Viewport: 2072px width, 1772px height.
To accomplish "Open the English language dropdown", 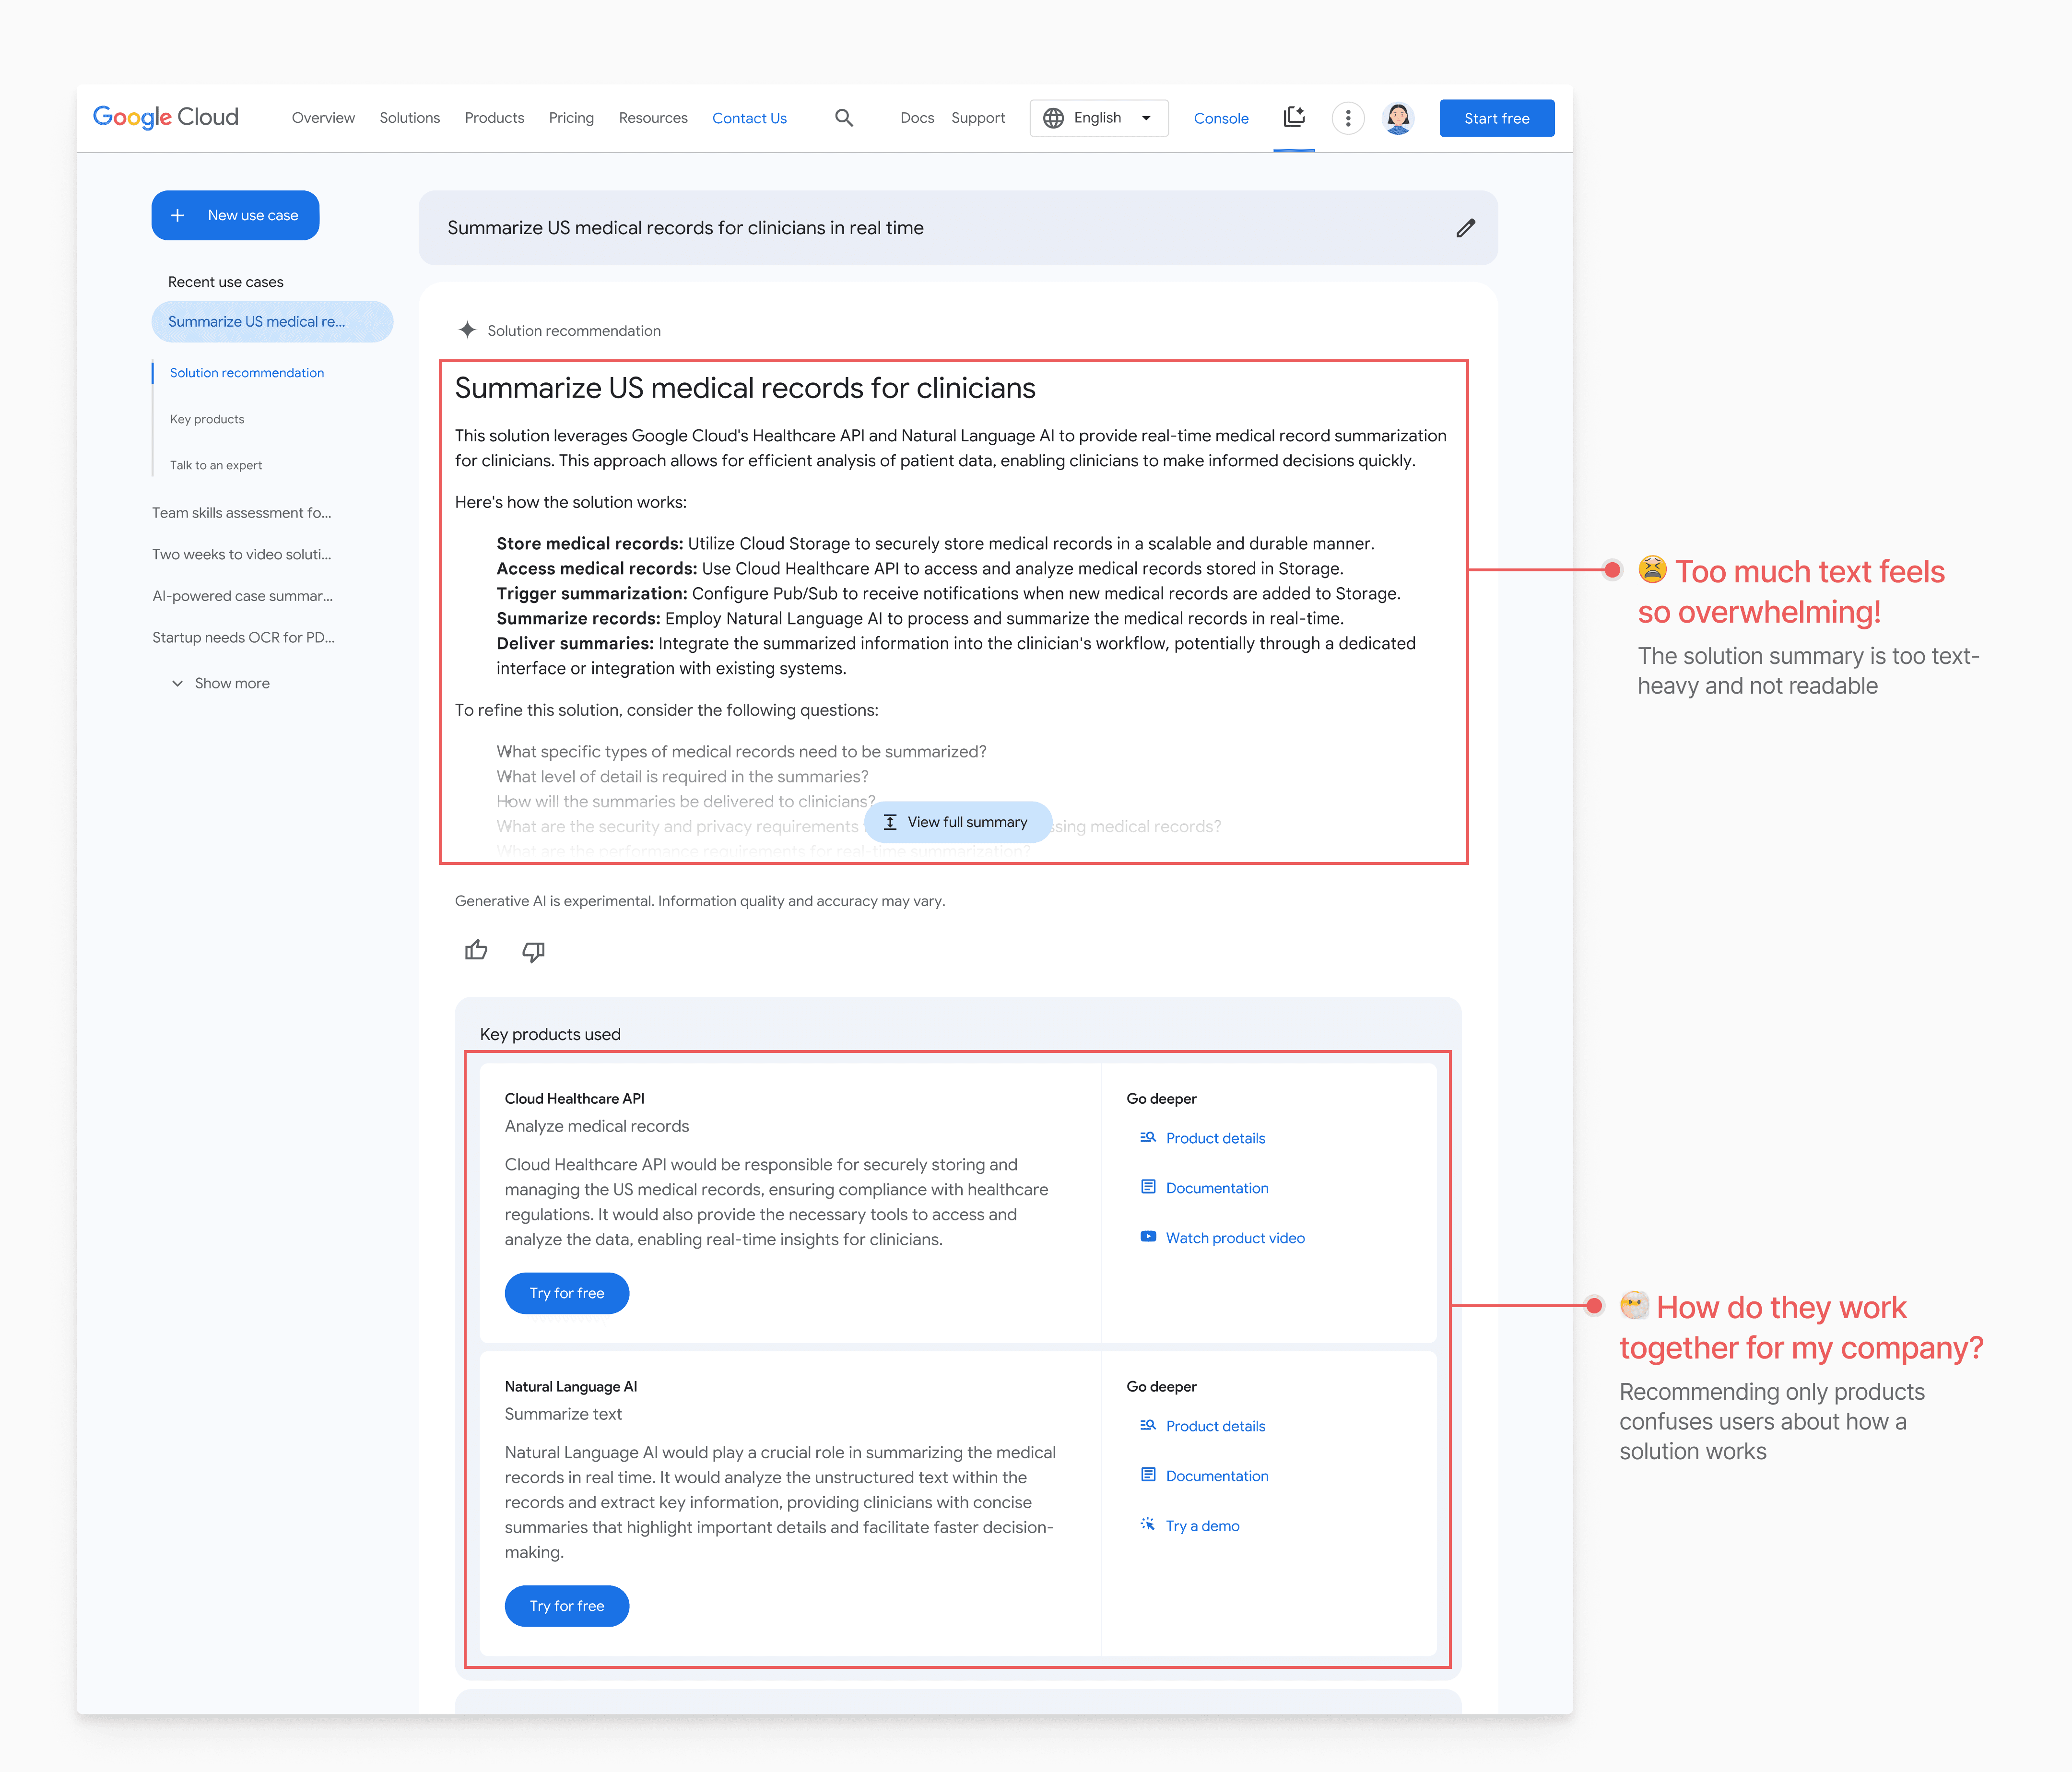I will click(x=1098, y=118).
